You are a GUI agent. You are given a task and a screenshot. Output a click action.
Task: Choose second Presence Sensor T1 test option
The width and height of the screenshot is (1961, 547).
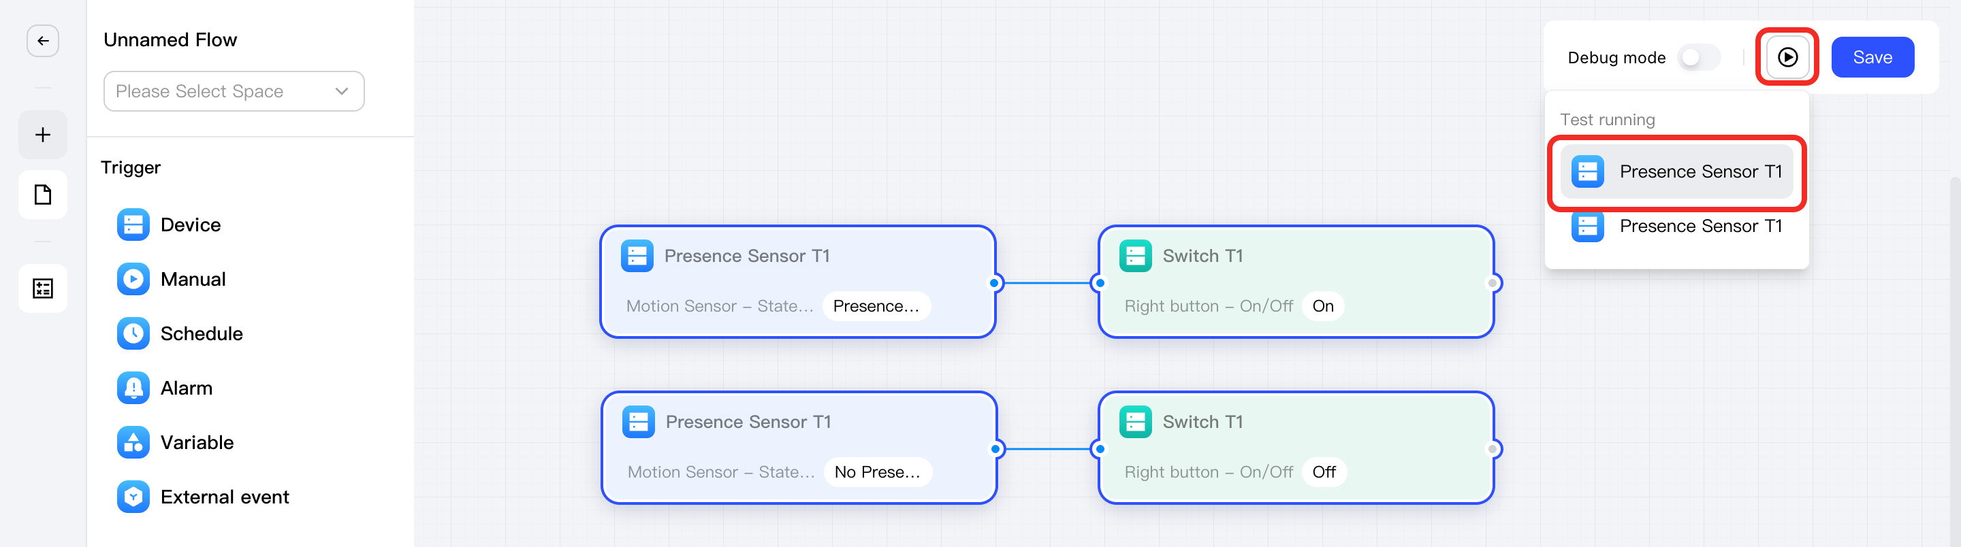(x=1676, y=226)
